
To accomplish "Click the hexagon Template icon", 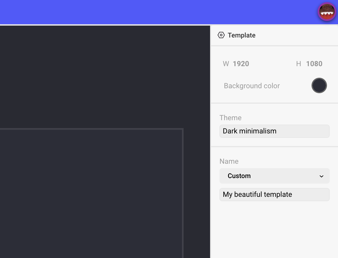I will click(221, 35).
